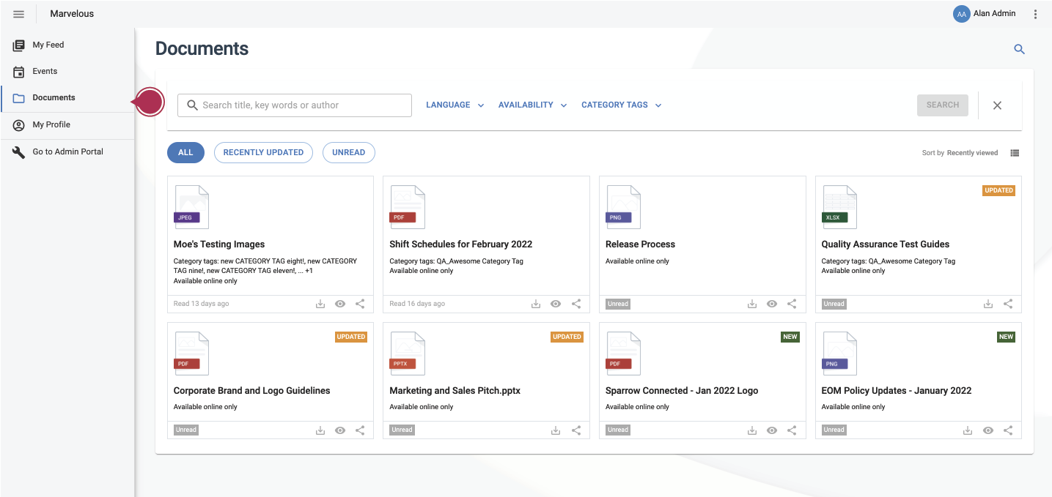This screenshot has width=1052, height=497.
Task: Expand the Availability filter dropdown
Action: click(x=533, y=105)
